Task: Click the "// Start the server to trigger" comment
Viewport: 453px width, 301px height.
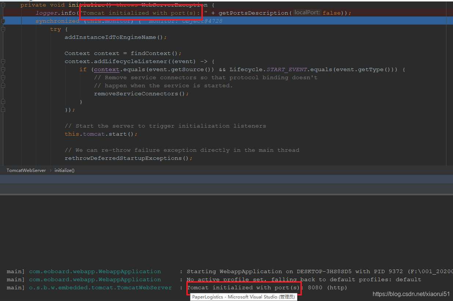Action: coord(165,126)
